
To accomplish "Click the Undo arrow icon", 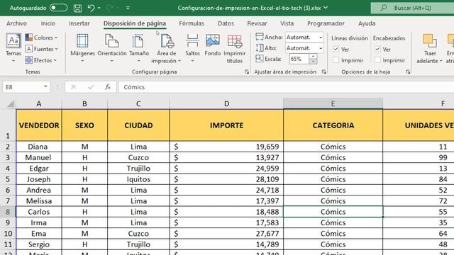I will point(91,8).
